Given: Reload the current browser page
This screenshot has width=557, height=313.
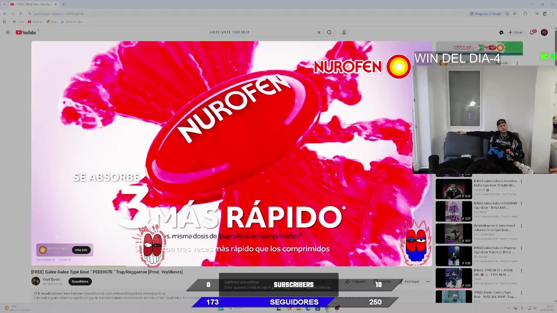Looking at the screenshot, I should (x=20, y=13).
